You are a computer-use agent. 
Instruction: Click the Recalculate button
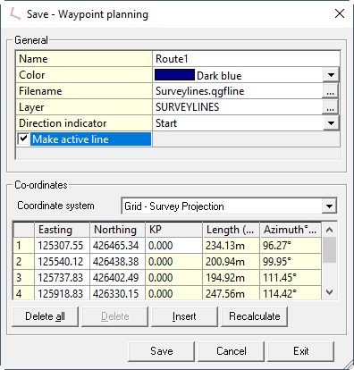click(x=255, y=316)
